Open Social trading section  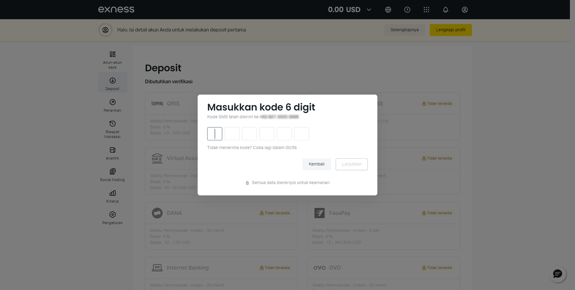[x=112, y=175]
